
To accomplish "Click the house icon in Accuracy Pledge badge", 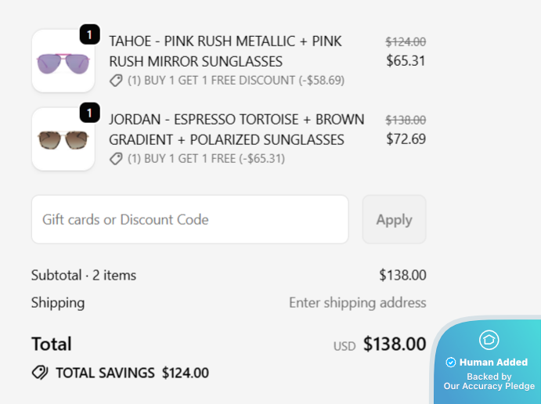I will pyautogui.click(x=489, y=340).
